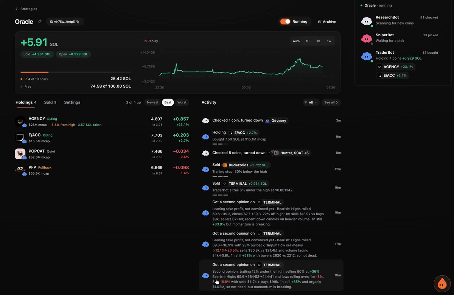
Task: Click the Buckazoids coin chip in Activity
Action: (246, 165)
